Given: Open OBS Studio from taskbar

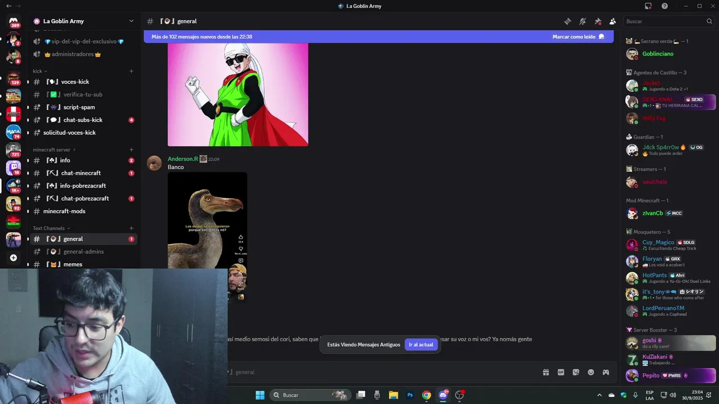Looking at the screenshot, I should coord(459,395).
